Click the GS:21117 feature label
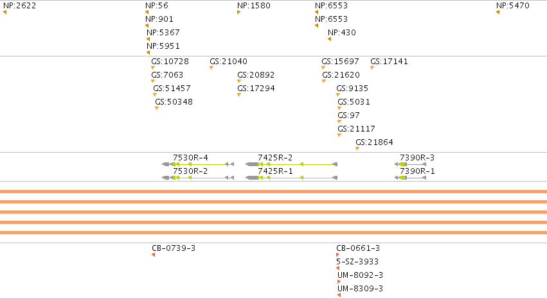 (x=356, y=129)
